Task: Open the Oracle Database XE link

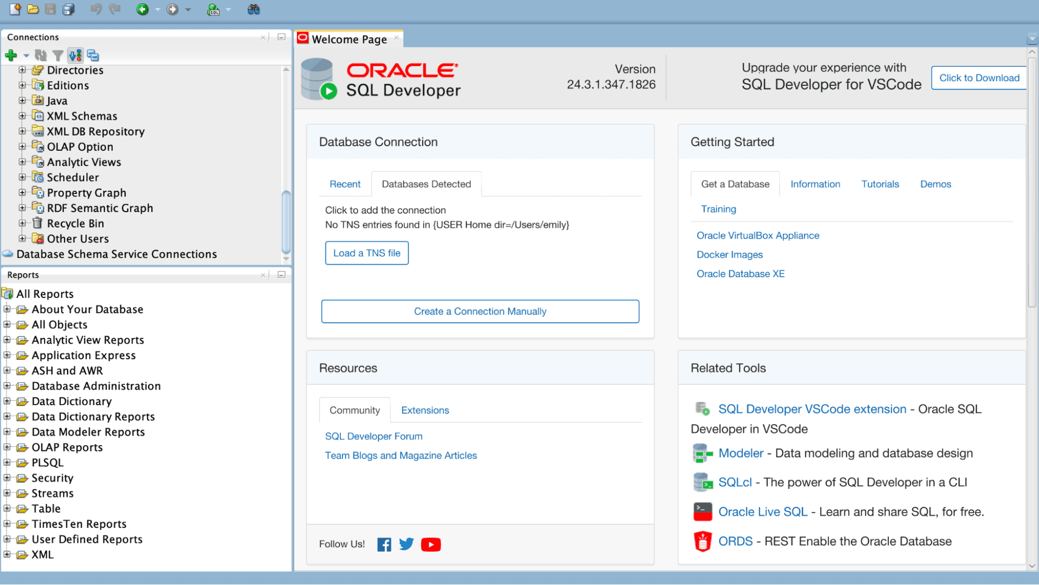Action: coord(741,274)
